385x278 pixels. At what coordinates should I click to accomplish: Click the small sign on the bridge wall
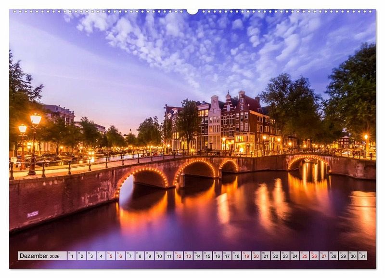click(x=33, y=214)
